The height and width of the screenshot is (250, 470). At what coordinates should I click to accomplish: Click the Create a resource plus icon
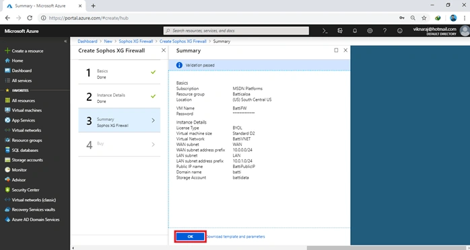7,51
